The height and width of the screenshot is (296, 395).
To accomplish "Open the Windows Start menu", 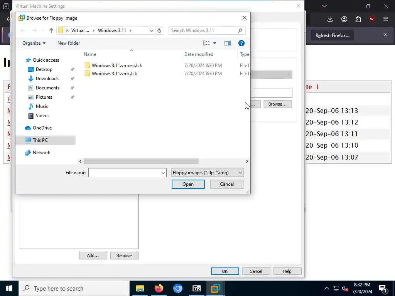I will coord(9,288).
